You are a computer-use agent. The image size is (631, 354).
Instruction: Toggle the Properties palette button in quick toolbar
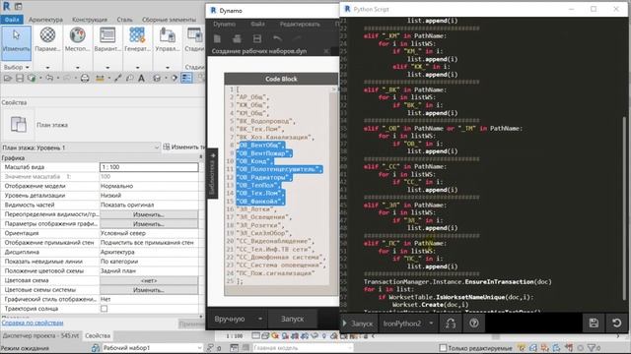[186, 79]
